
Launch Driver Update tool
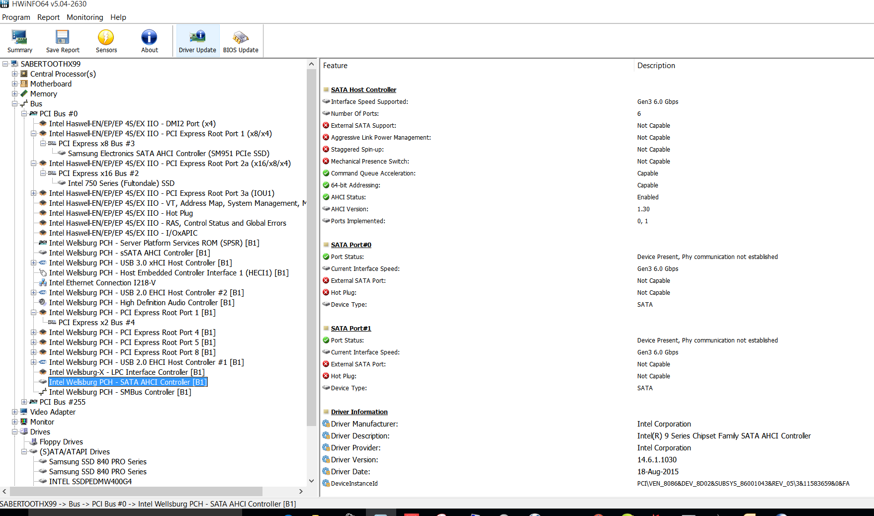(197, 41)
